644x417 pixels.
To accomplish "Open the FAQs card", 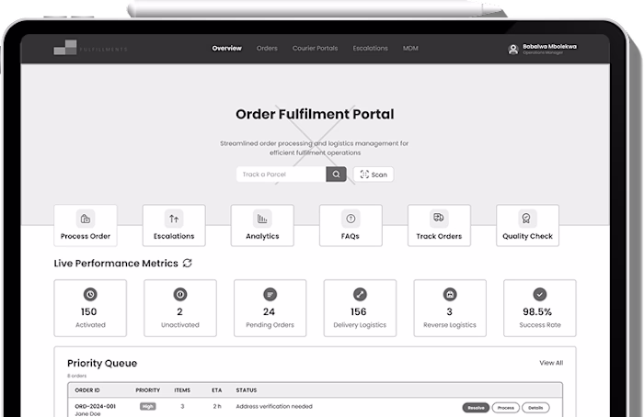I will click(351, 226).
